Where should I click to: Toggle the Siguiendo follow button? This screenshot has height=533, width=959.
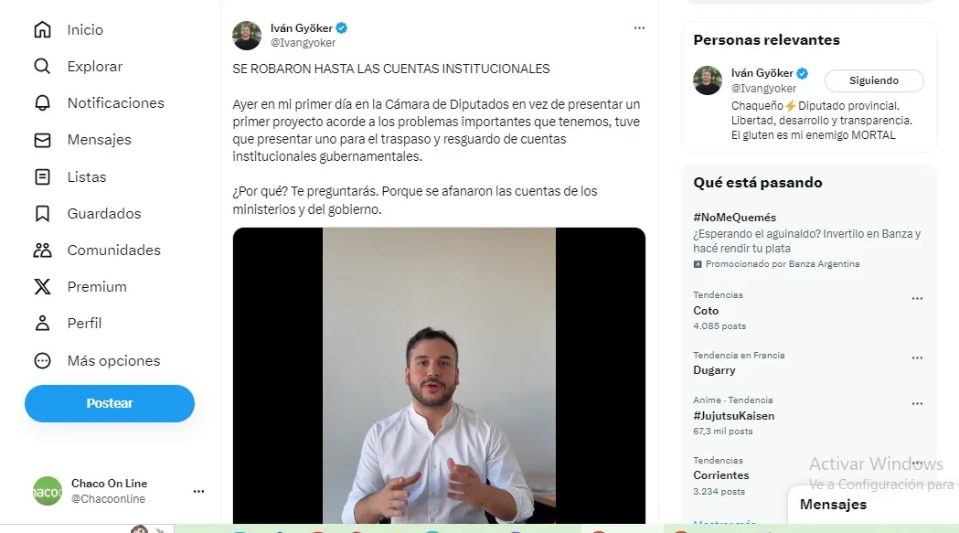[874, 80]
